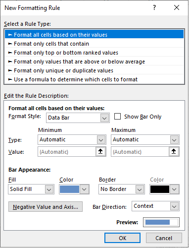190x249 pixels.
Task: Click Negative Value and Axis button
Action: pos(46,207)
